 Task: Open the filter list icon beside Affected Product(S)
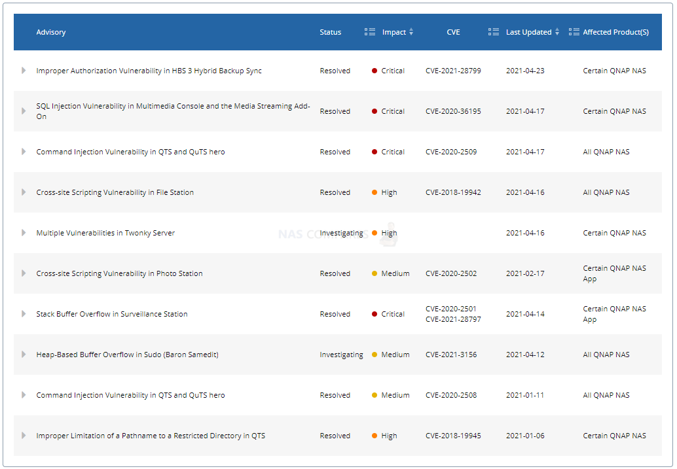coord(574,32)
